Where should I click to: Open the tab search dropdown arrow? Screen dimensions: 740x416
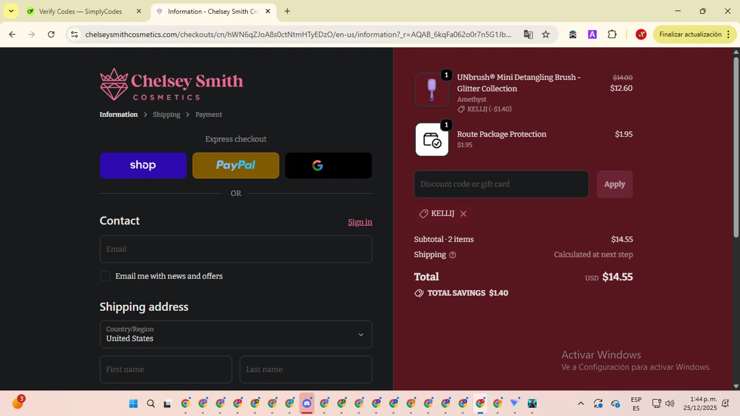pyautogui.click(x=11, y=11)
